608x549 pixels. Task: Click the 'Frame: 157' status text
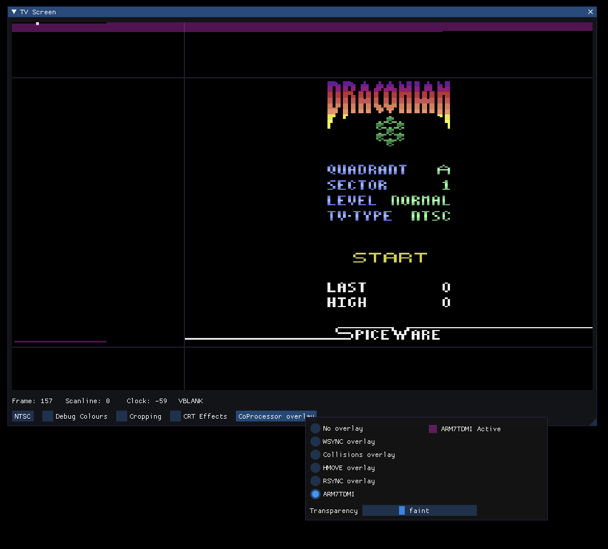pos(32,401)
